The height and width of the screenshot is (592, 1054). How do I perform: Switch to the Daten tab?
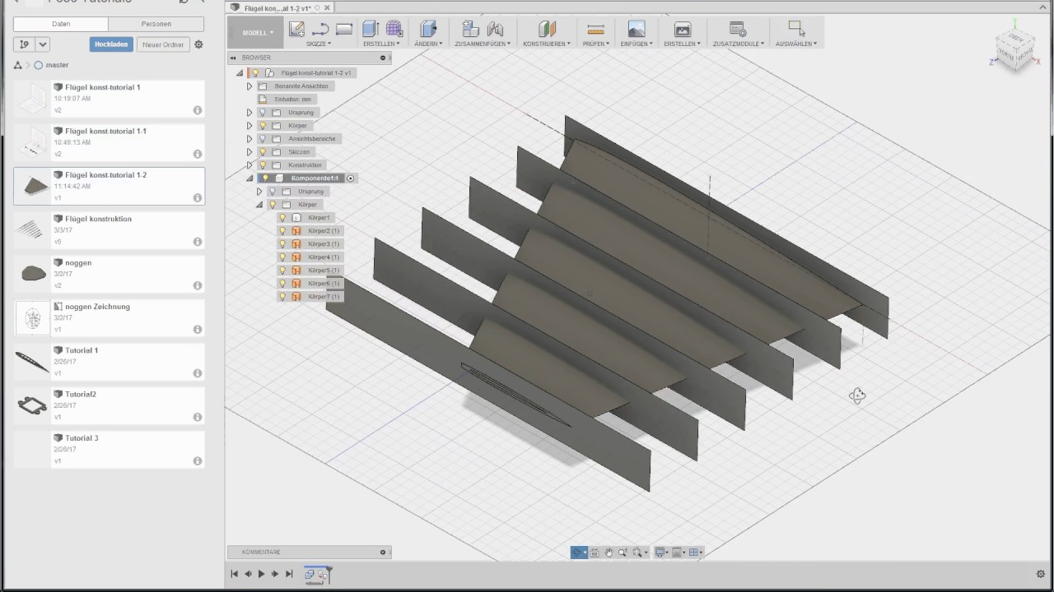coord(61,24)
